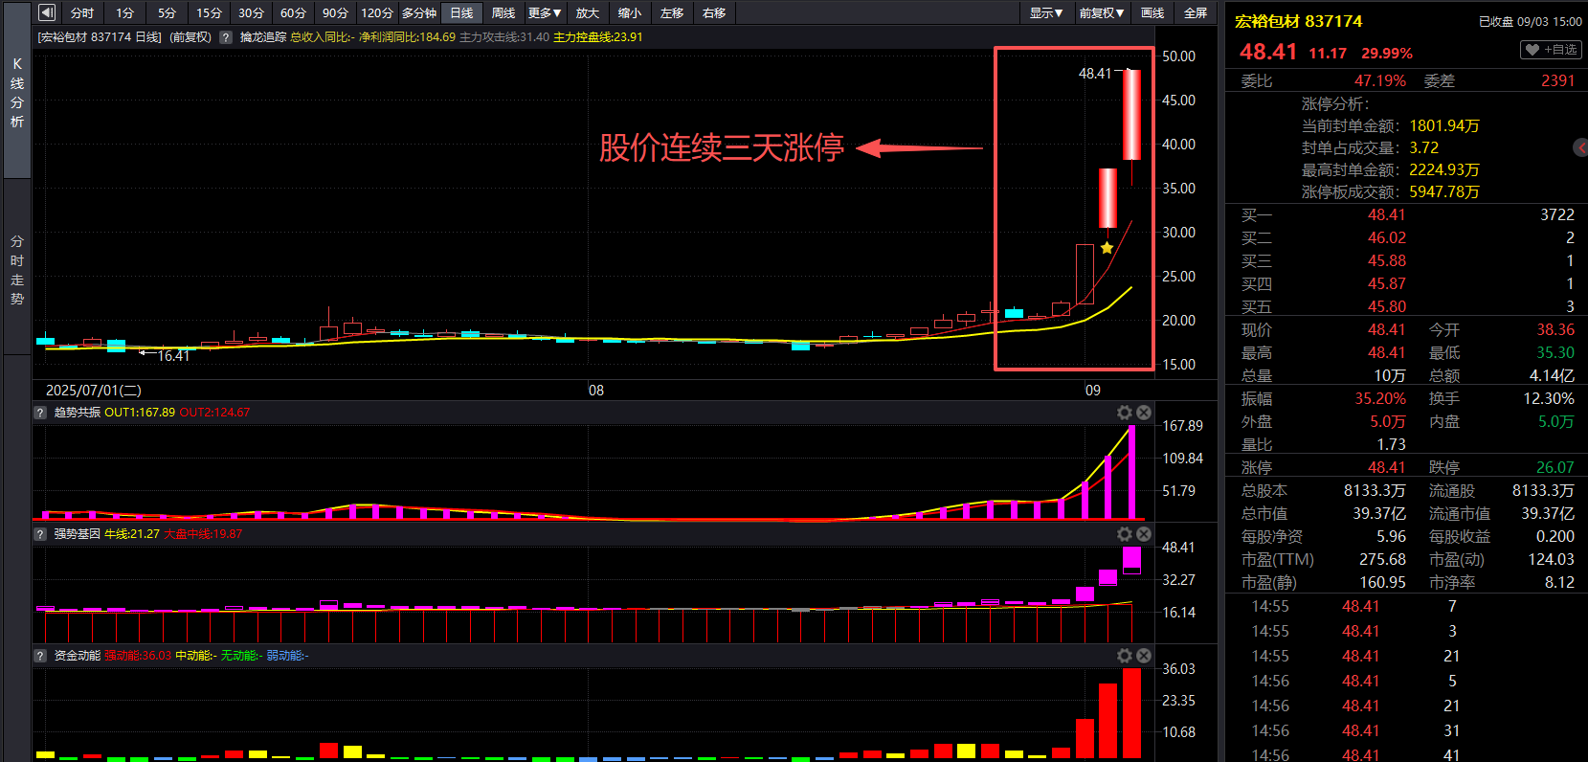Add stock to watchlist with +自选

(x=1551, y=50)
